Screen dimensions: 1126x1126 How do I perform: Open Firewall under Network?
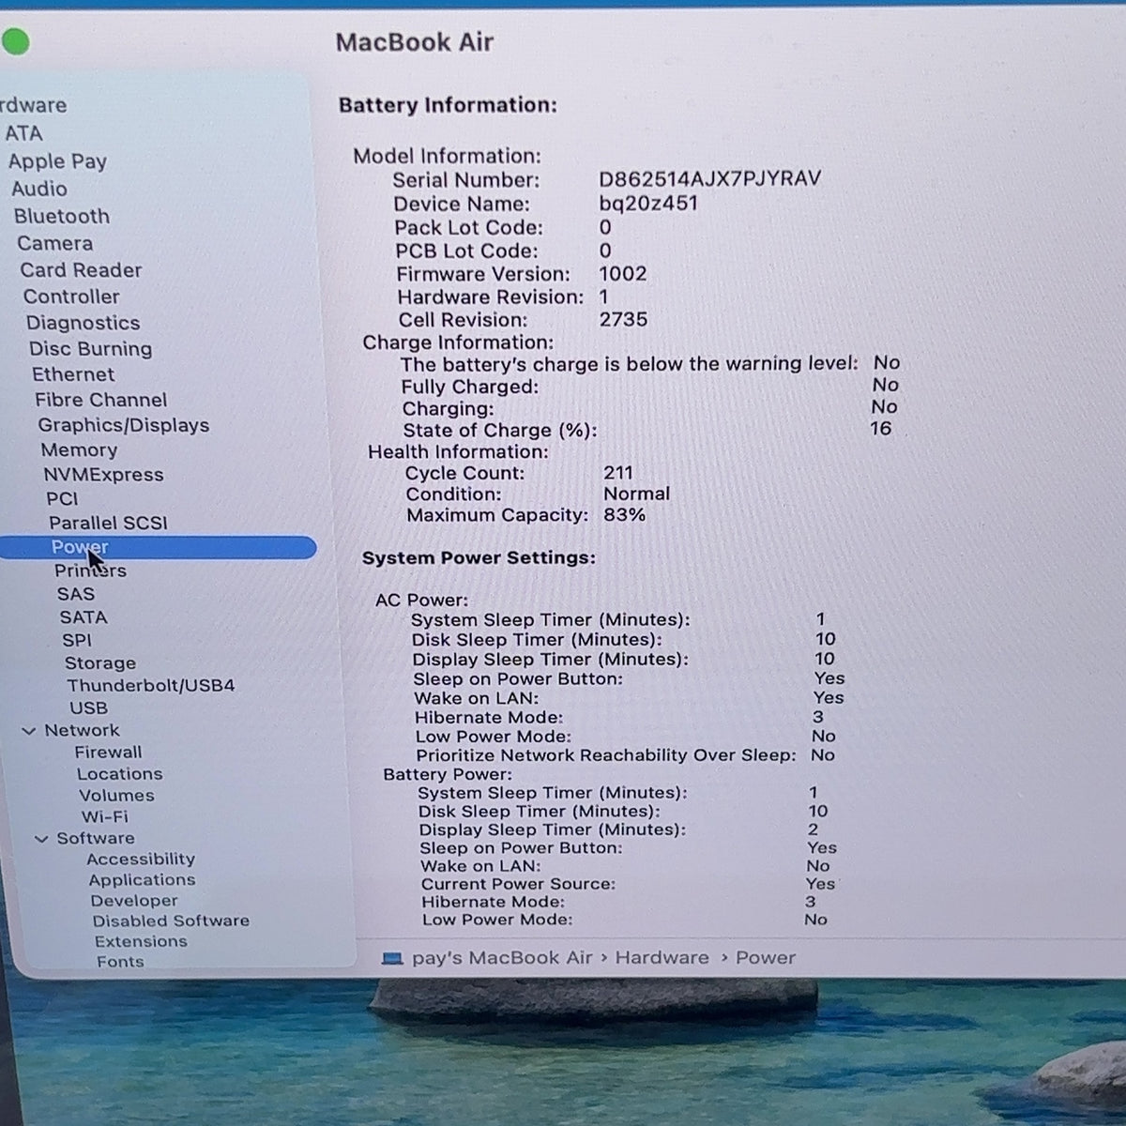tap(109, 752)
